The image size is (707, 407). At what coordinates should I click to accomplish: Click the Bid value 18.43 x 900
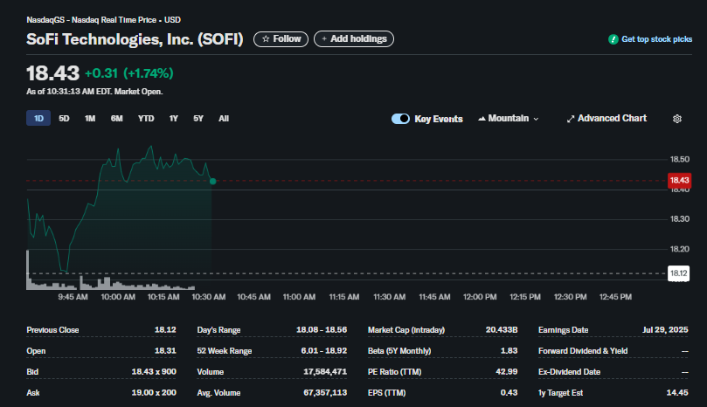point(154,372)
